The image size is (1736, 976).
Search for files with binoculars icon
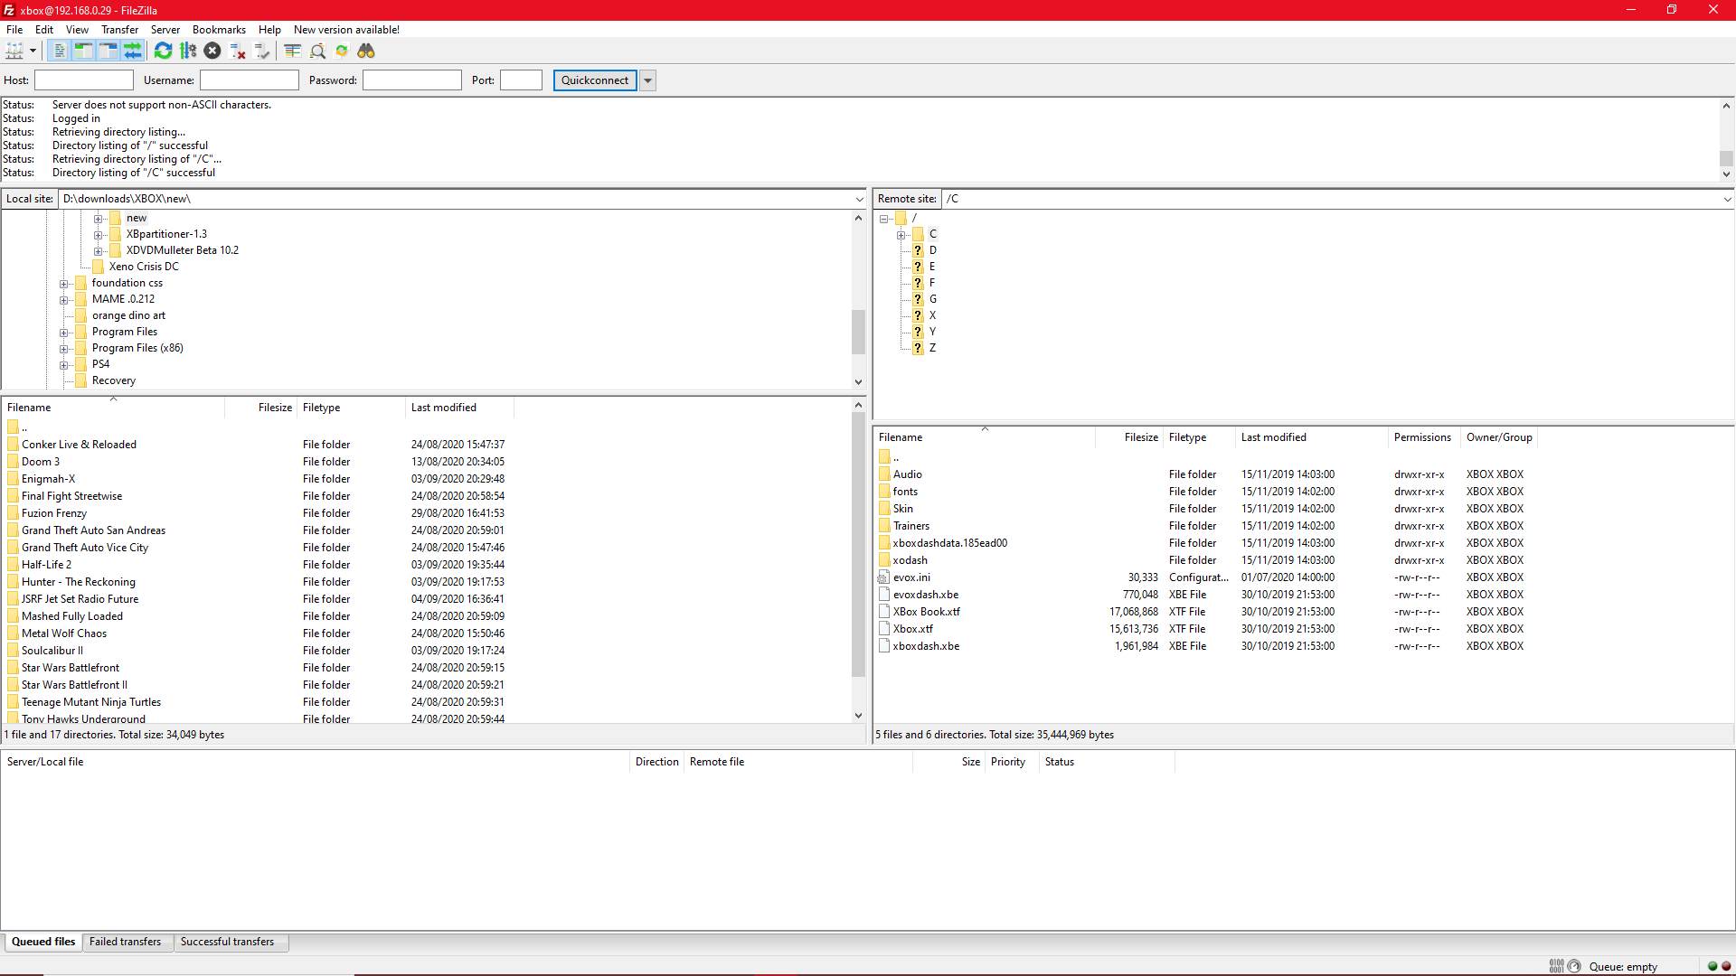click(366, 52)
